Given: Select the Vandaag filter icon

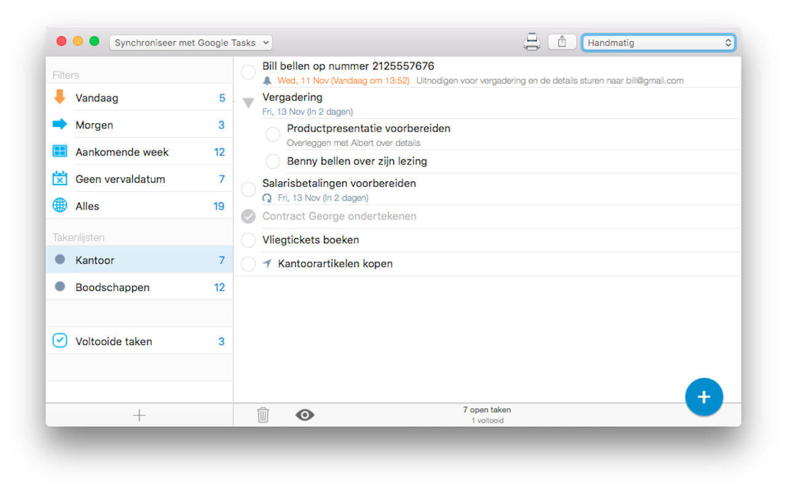Looking at the screenshot, I should (x=60, y=97).
